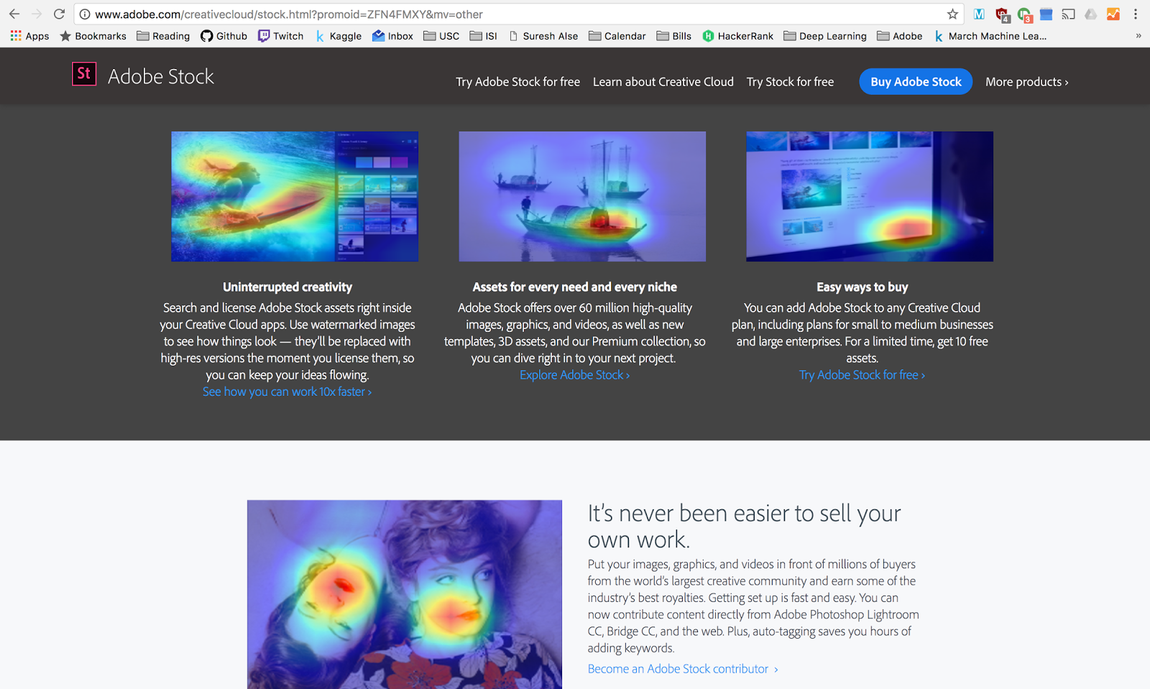Viewport: 1150px width, 689px height.
Task: Click the Google Cast extension icon
Action: coord(1068,14)
